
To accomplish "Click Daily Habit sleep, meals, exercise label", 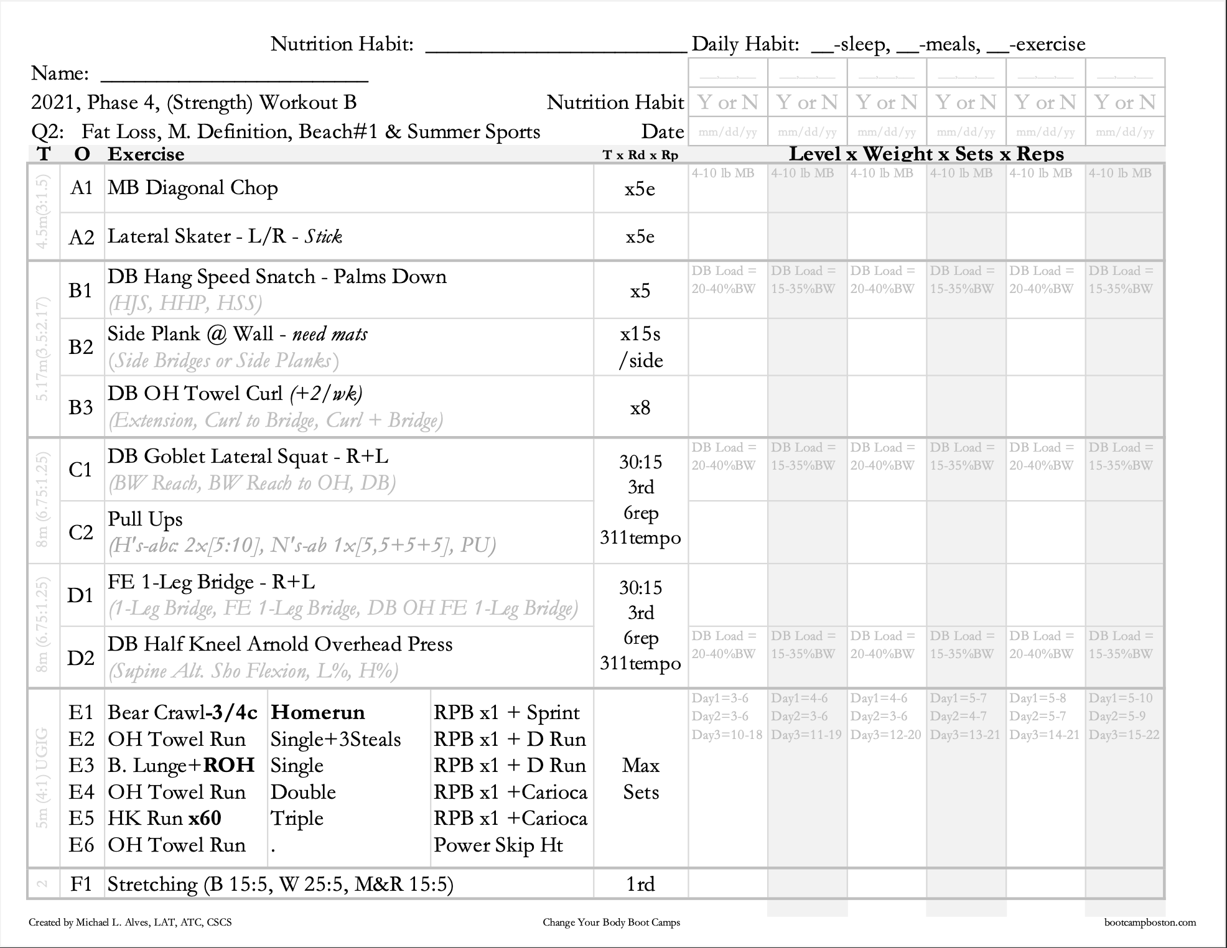I will pyautogui.click(x=889, y=44).
